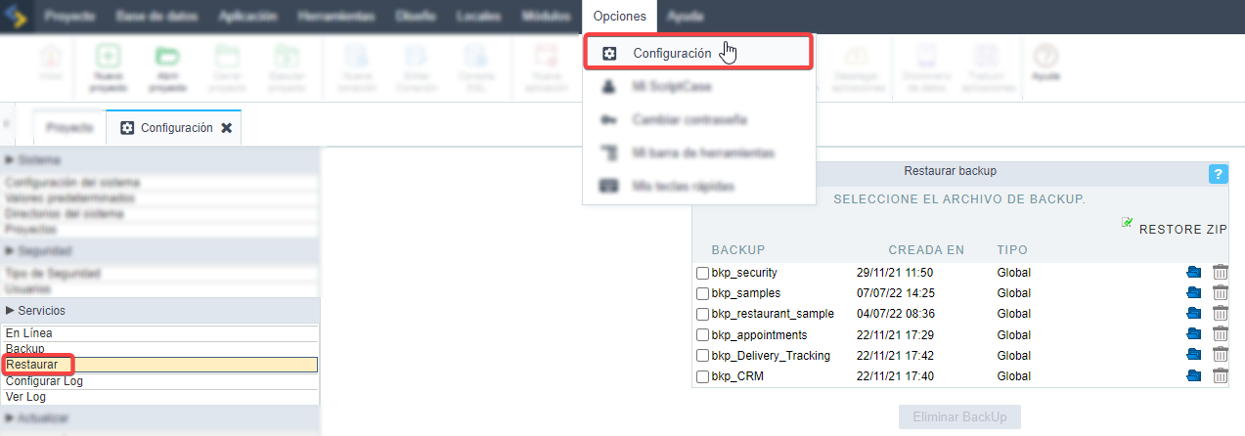Tick the bkp_restaurant_sample checkbox
1245x436 pixels.
(x=702, y=315)
